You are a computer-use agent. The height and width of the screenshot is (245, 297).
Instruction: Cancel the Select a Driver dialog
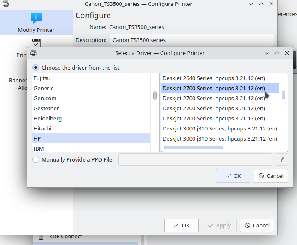point(271,176)
